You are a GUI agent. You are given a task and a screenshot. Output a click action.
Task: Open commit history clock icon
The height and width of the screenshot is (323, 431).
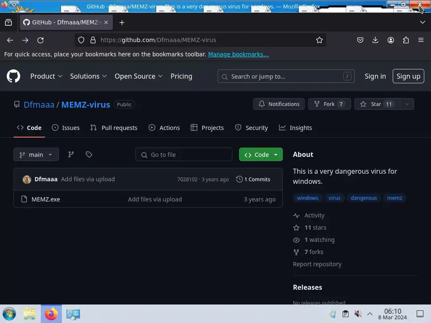coord(239,179)
